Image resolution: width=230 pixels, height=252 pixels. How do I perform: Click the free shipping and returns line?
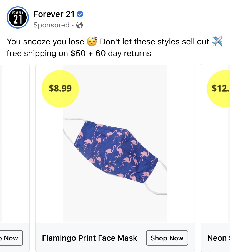coord(79,53)
